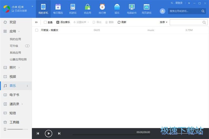Click the playback progress bar

coord(111,135)
